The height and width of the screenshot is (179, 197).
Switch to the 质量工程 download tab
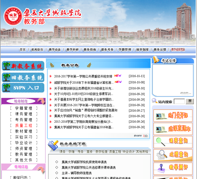coord(115,152)
